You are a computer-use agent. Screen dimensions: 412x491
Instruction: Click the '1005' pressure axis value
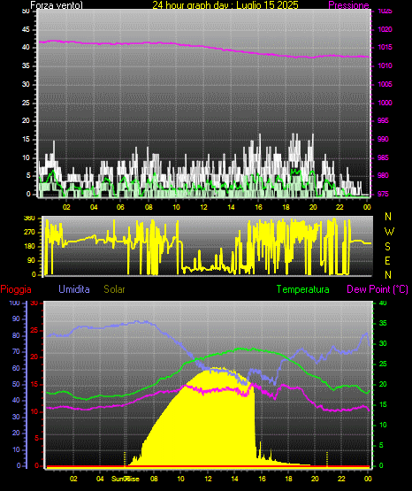coord(385,84)
